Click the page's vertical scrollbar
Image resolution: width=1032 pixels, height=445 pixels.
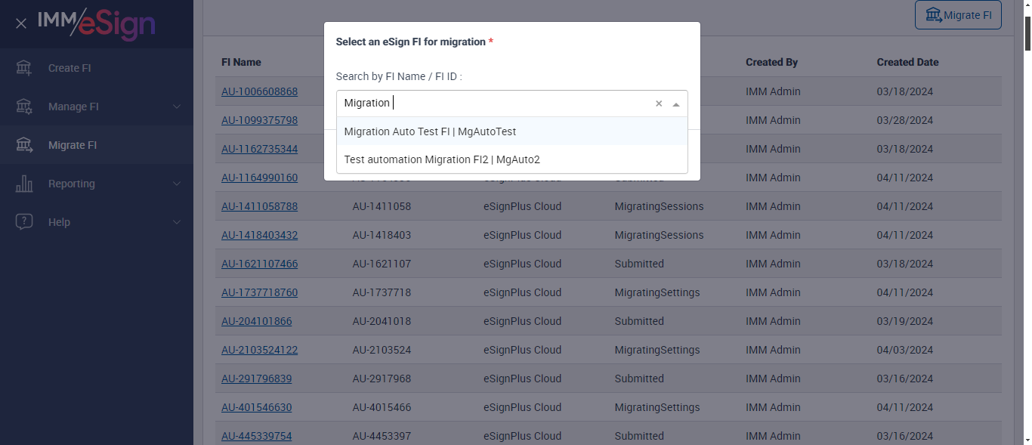point(1026,227)
